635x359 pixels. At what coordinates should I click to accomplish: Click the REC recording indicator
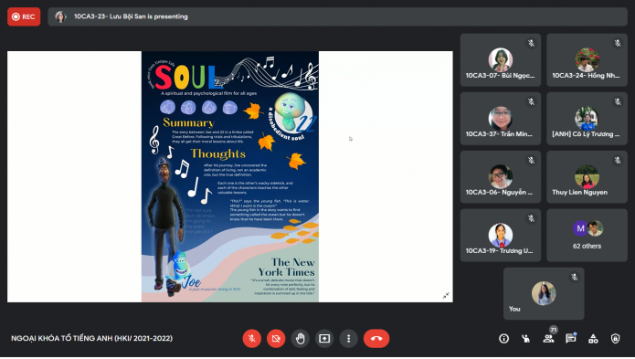point(24,16)
